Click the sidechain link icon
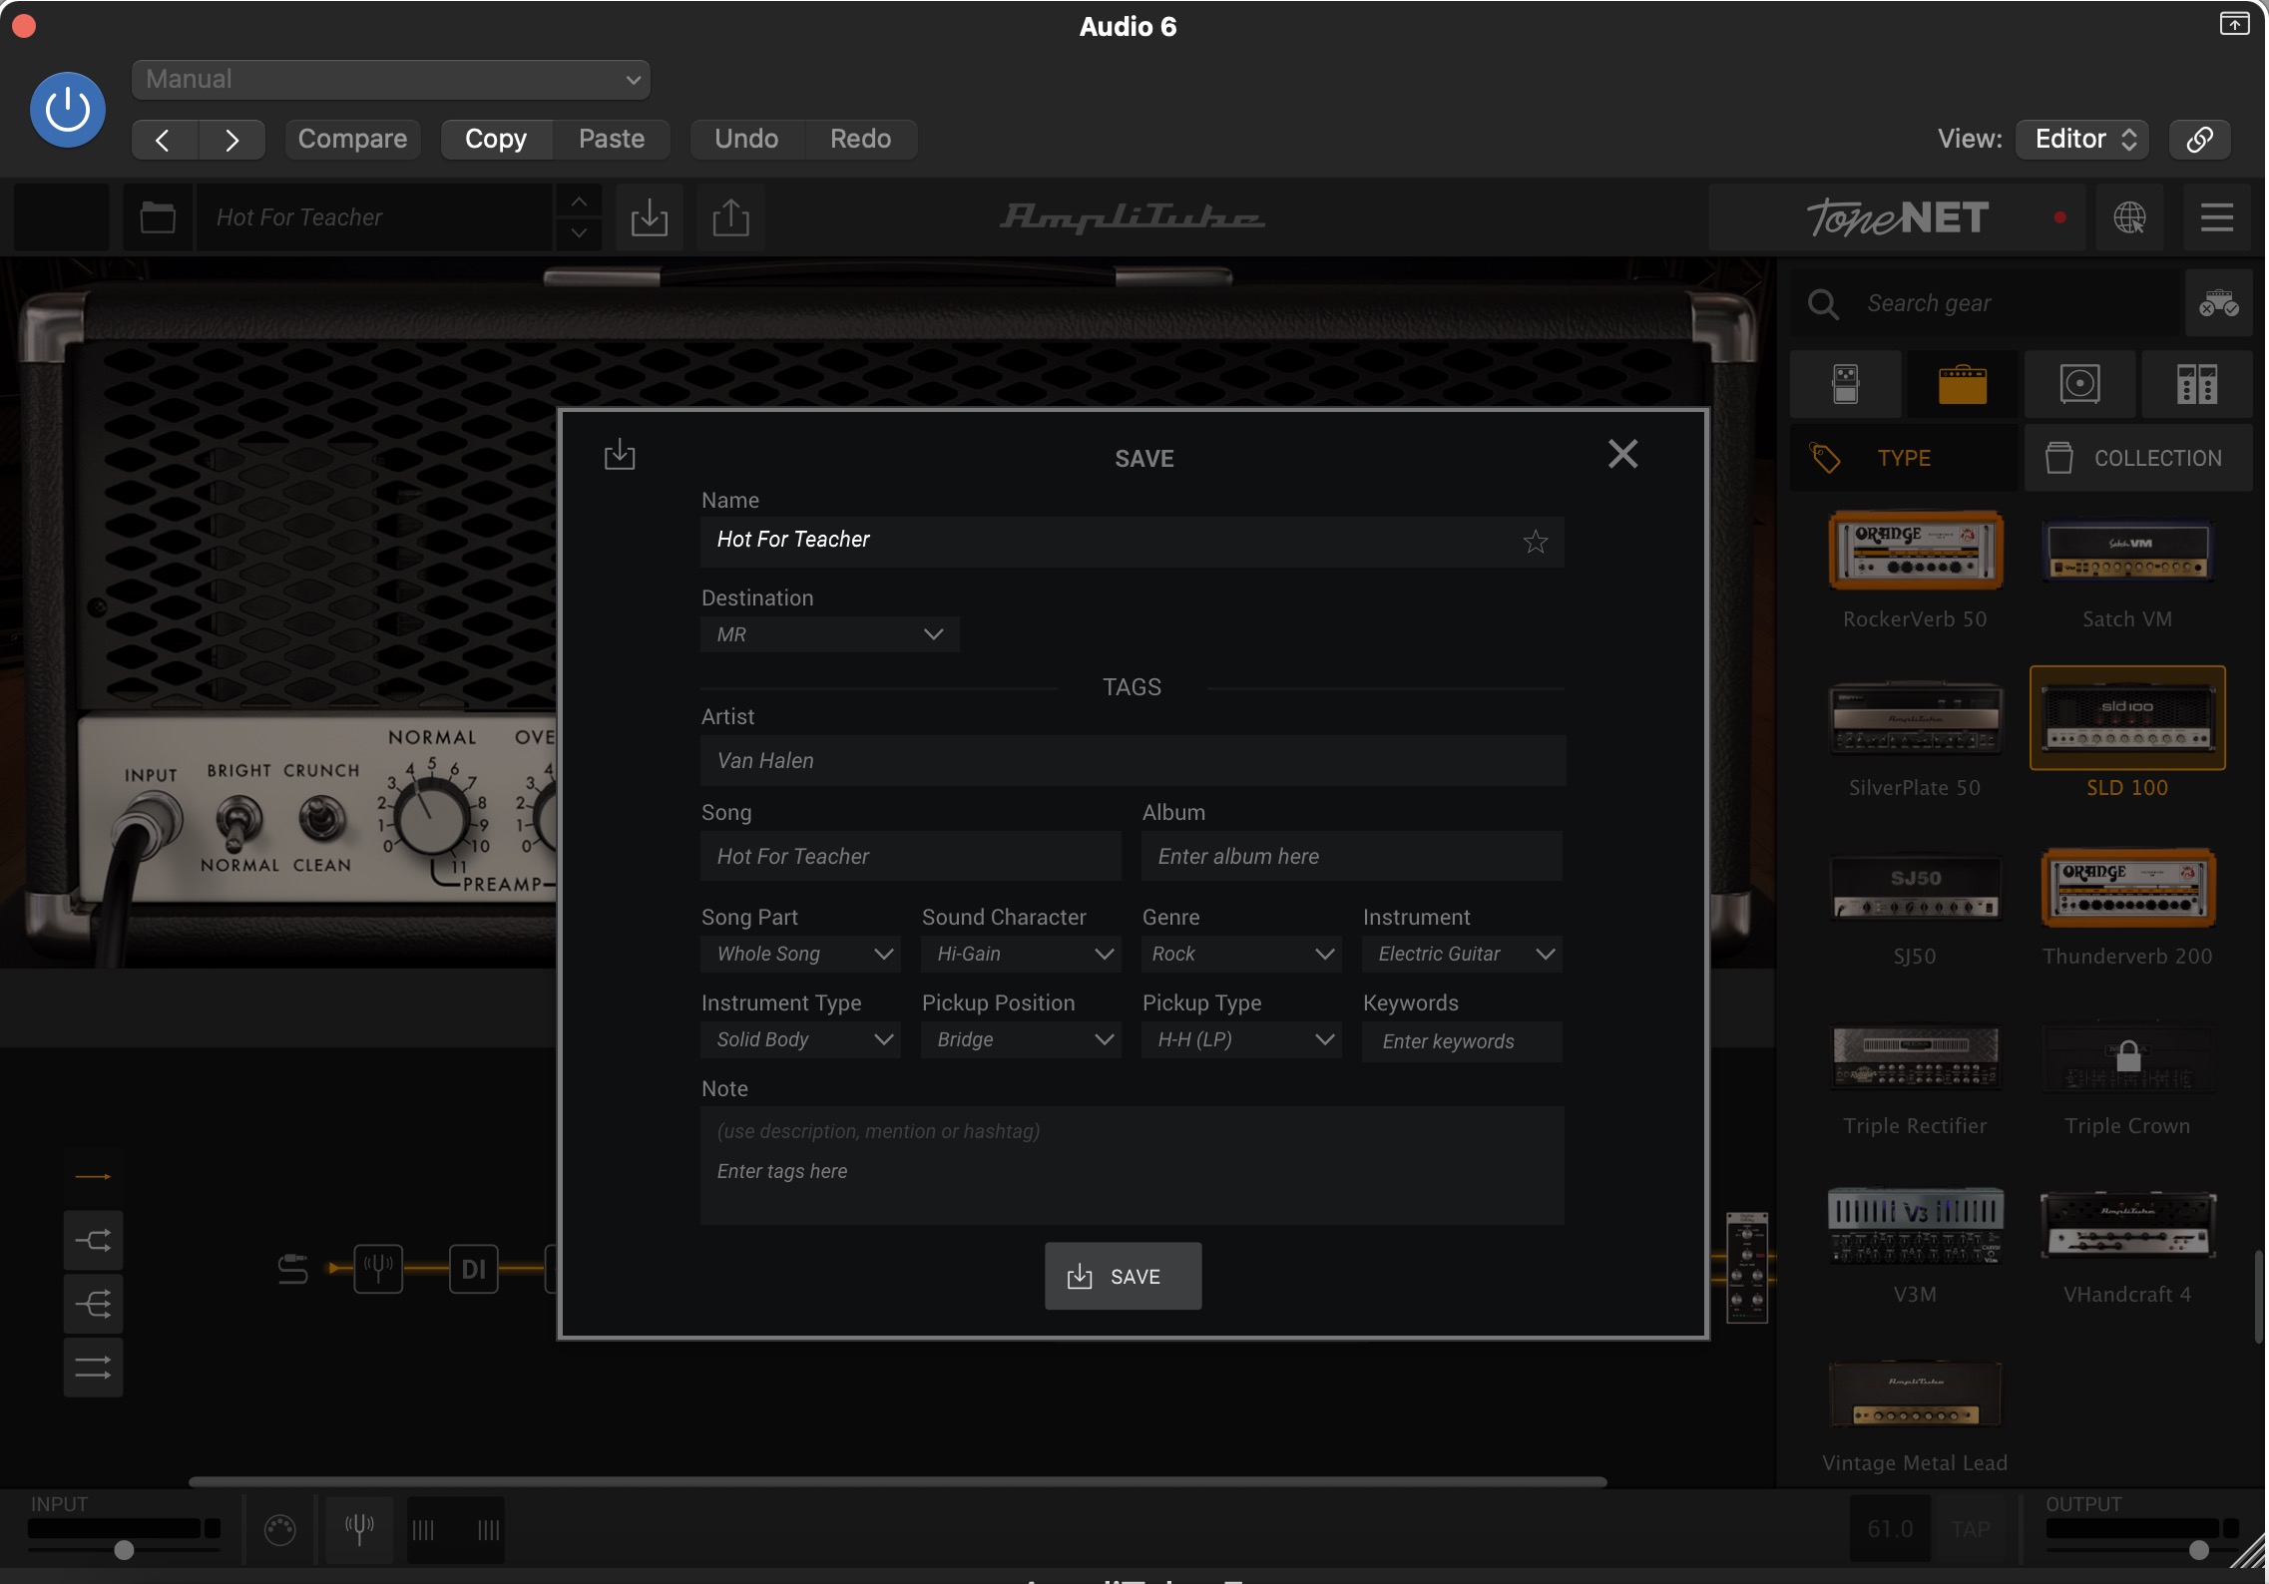The image size is (2269, 1584). [x=2200, y=140]
